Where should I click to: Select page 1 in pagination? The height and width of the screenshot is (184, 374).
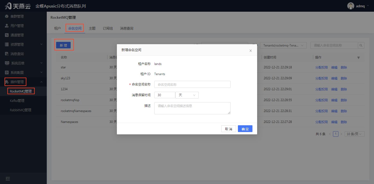point(336,134)
